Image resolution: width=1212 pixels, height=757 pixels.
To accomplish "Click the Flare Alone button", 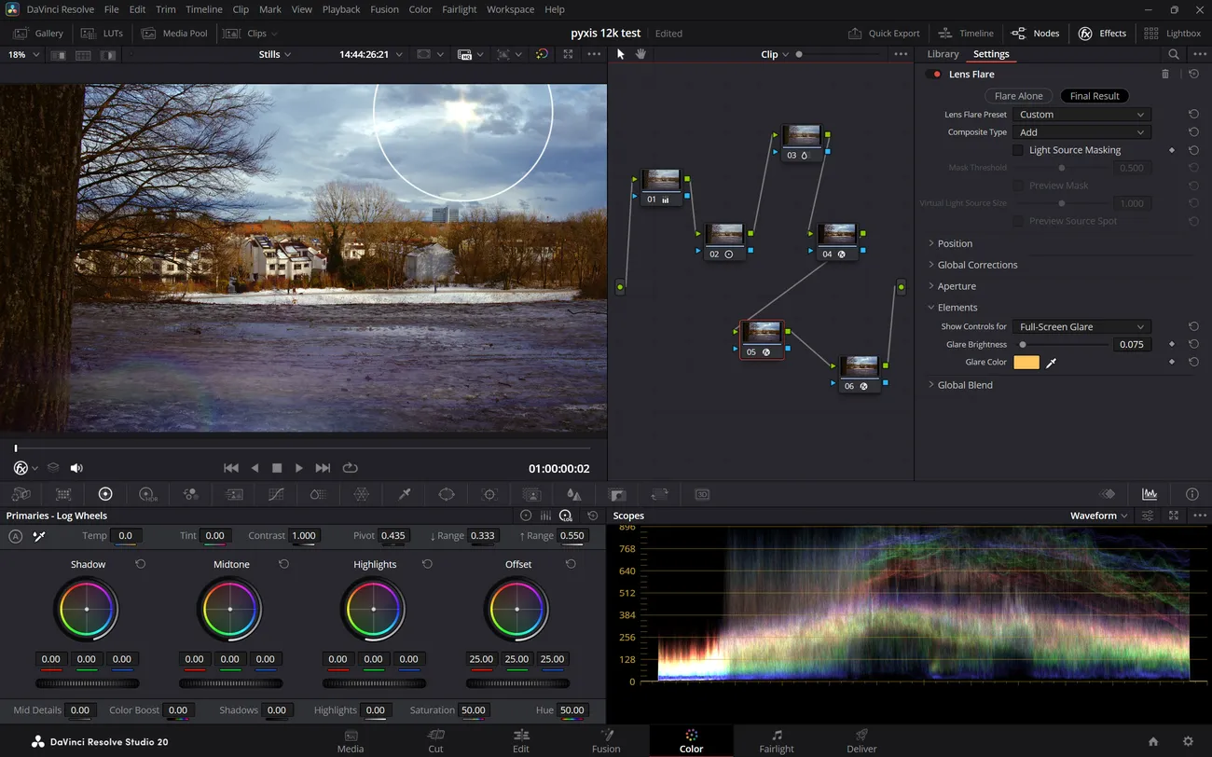I will coord(1018,96).
